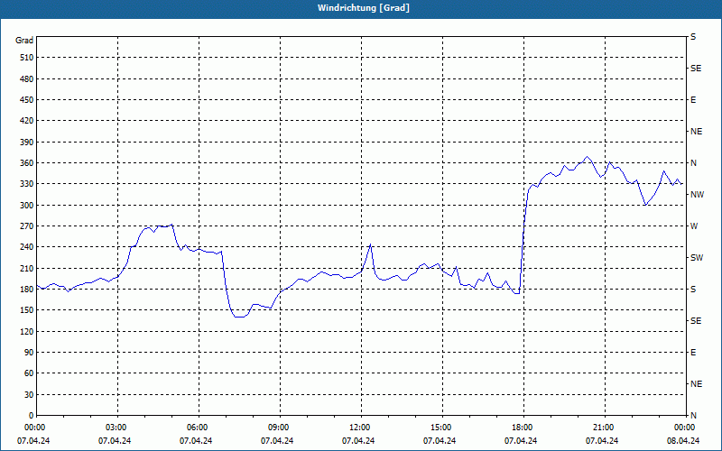
Task: Click the 180 degree axis label
Action: click(x=27, y=290)
